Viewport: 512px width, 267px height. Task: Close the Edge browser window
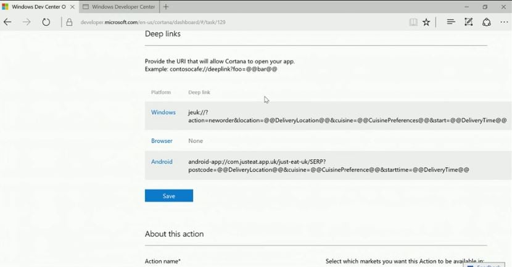503,7
